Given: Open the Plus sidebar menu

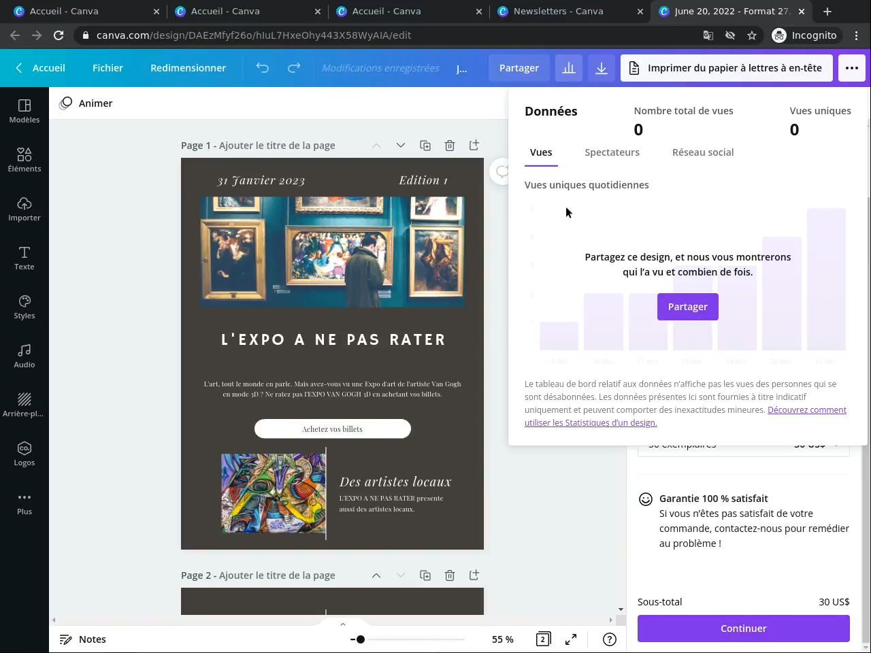Looking at the screenshot, I should [24, 503].
